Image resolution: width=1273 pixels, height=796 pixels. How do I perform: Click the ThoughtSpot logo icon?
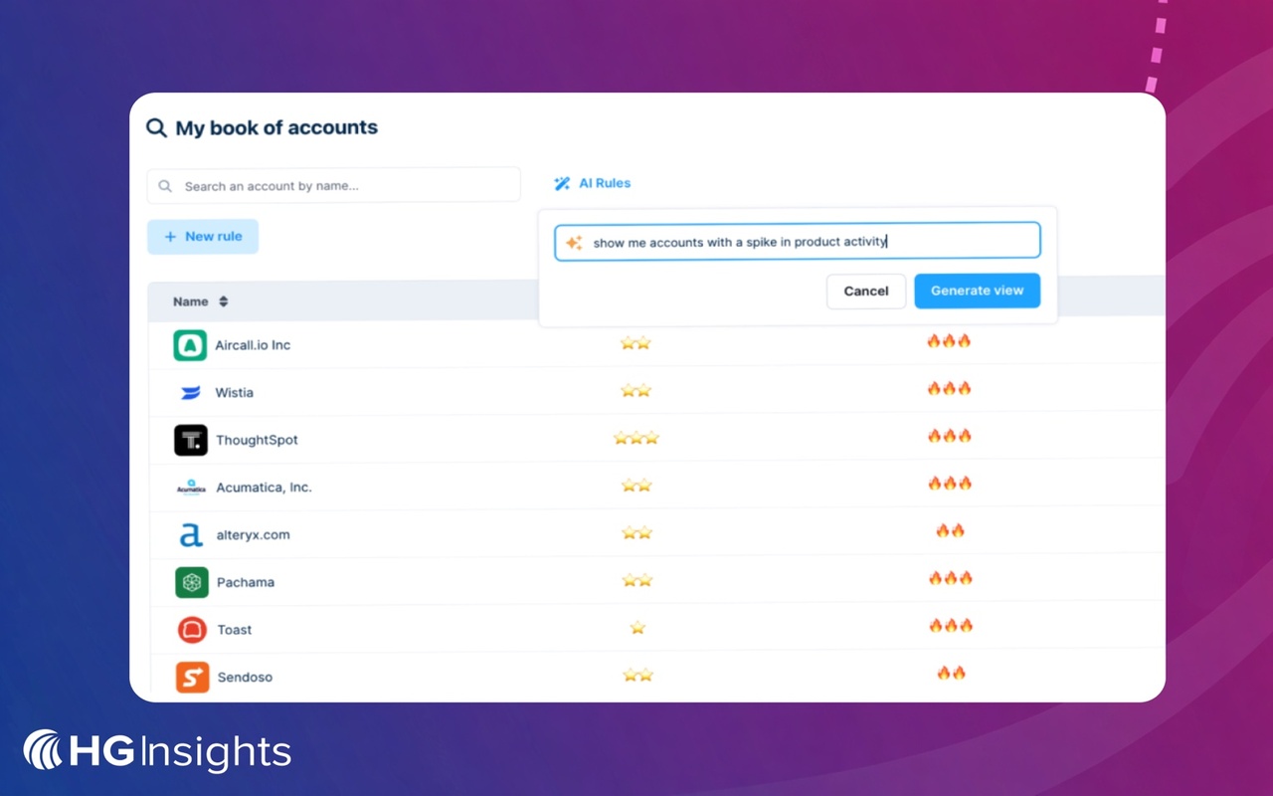pyautogui.click(x=191, y=440)
